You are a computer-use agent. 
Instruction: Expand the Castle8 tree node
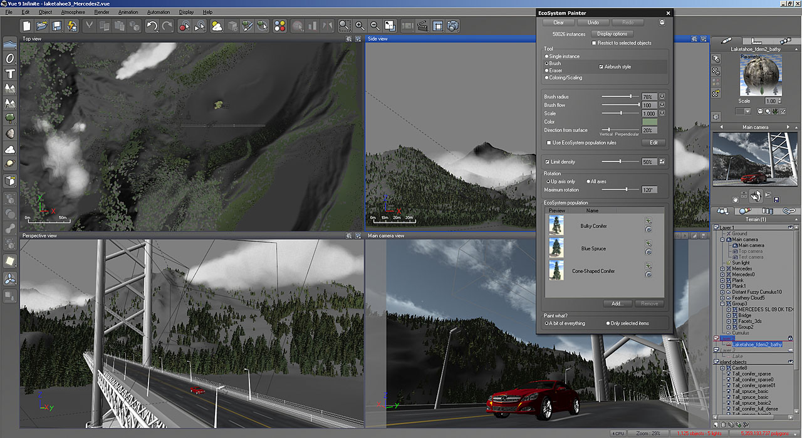(722, 368)
